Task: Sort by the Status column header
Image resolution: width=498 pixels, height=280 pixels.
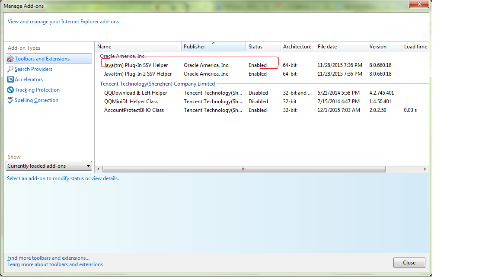Action: pos(263,46)
